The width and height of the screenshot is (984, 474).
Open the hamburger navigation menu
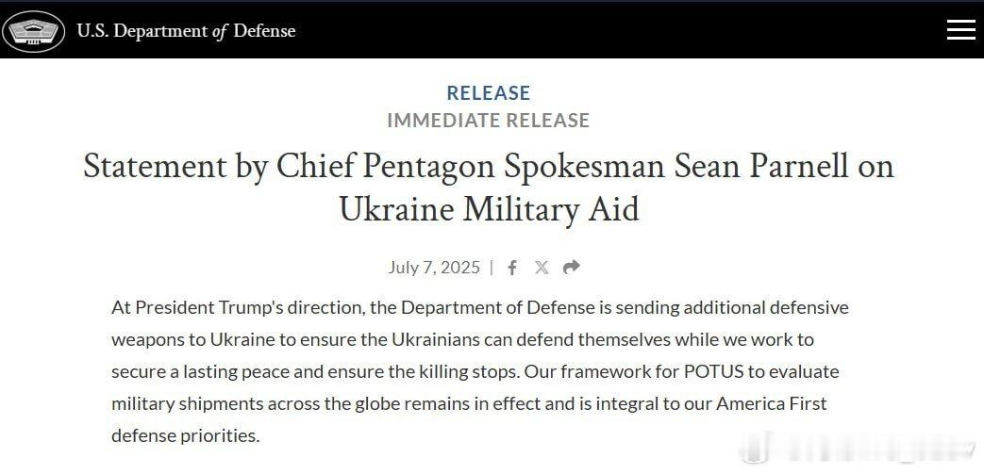[x=960, y=30]
